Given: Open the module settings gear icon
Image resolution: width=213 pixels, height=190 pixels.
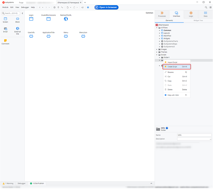Looking at the screenshot, I should 54,7.
